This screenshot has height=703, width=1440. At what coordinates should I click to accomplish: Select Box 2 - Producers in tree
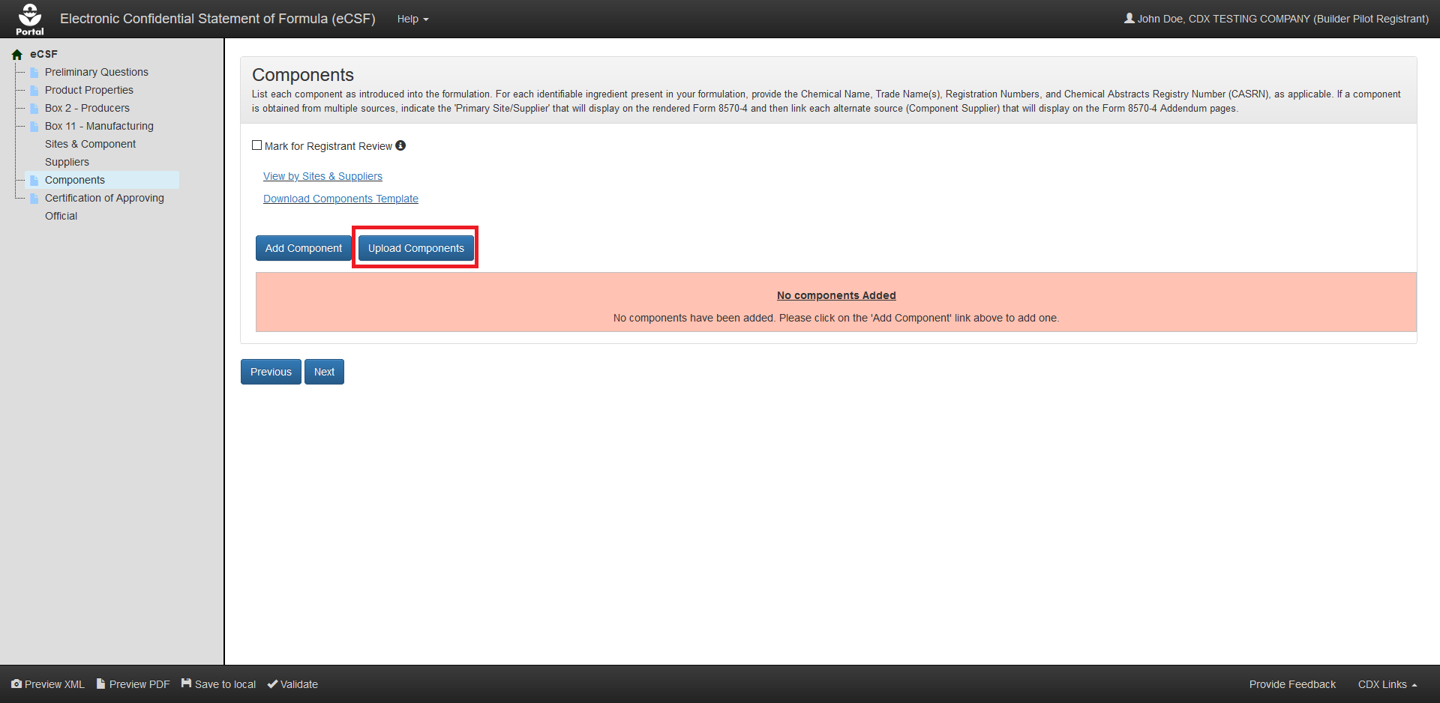coord(87,108)
